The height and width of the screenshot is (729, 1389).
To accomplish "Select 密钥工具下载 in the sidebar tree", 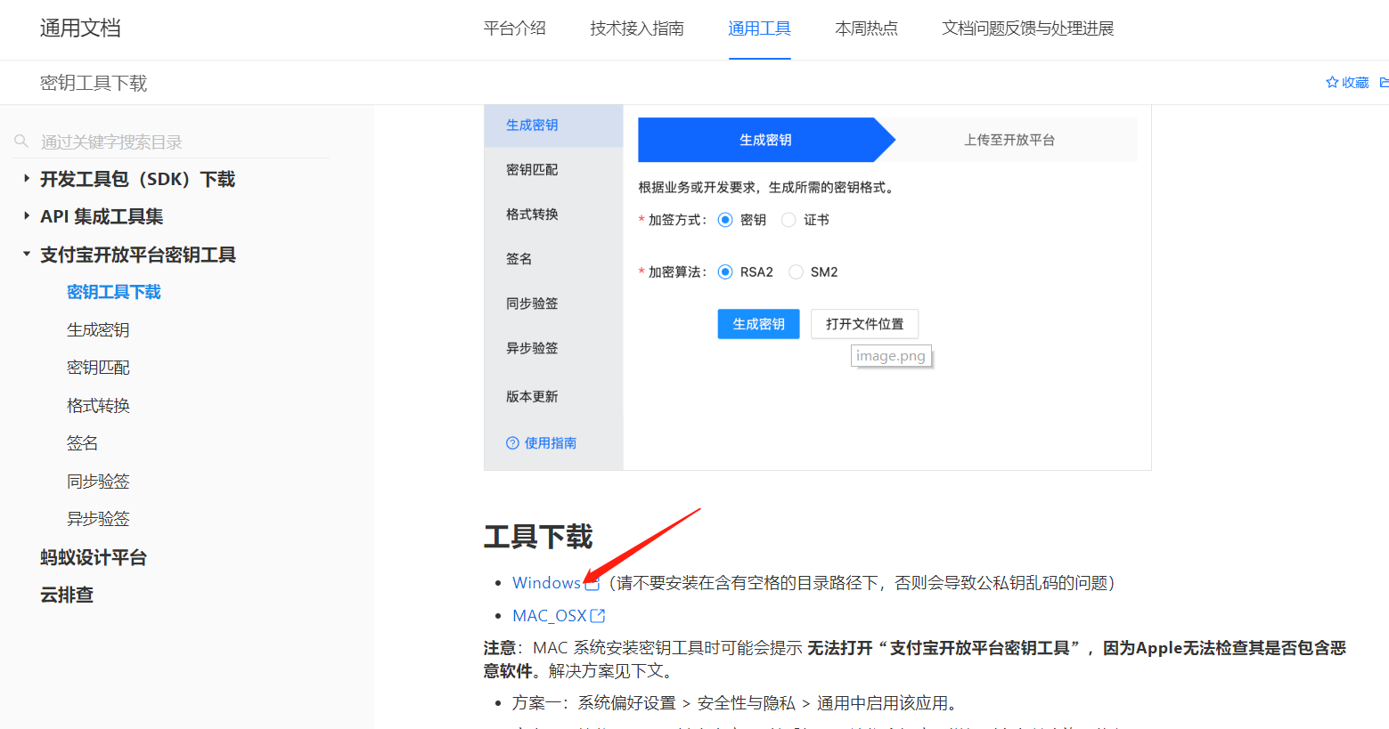I will pos(114,292).
